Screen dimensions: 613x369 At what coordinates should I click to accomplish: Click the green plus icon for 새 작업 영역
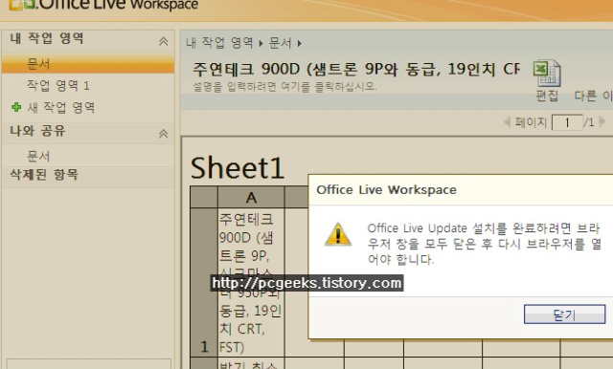coord(16,107)
